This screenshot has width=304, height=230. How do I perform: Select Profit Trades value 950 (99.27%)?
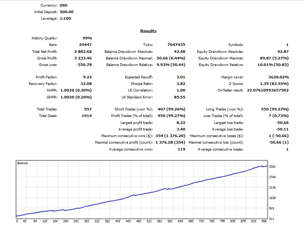[171, 116]
